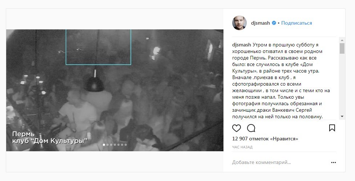Screen dimensions: 355x181
Task: Click the scrollbar up arrow in caption
Action: click(342, 40)
